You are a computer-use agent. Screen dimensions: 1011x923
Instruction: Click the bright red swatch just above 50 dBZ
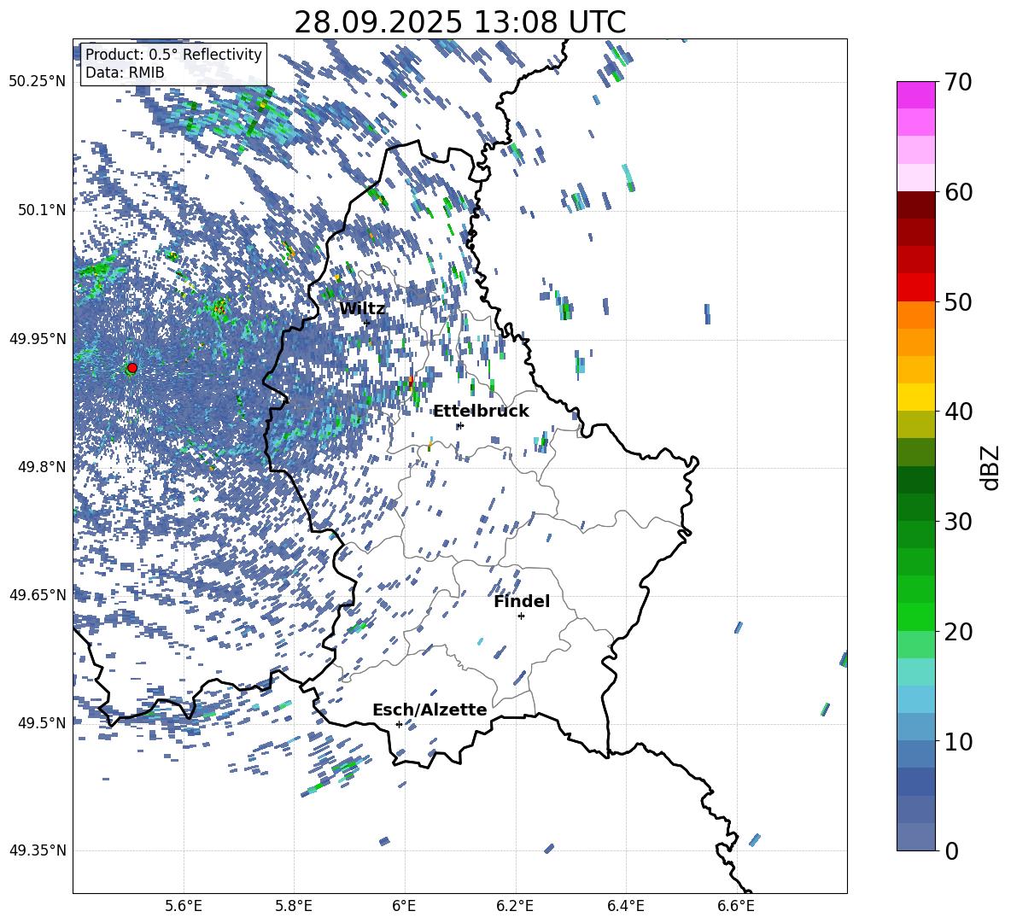916,288
